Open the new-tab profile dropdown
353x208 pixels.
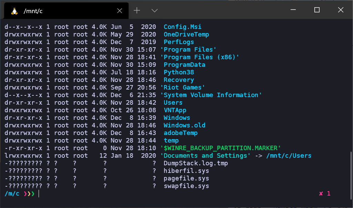[x=154, y=11]
